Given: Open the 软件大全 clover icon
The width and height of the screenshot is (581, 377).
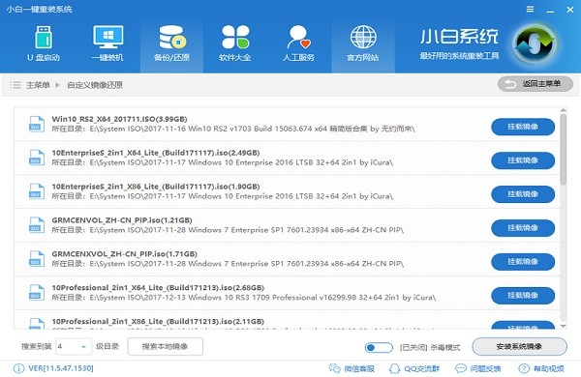Looking at the screenshot, I should coord(235,37).
